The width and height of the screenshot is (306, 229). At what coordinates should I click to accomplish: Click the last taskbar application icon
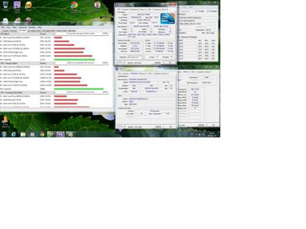click(x=70, y=134)
